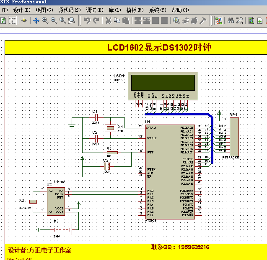Viewport: 267px width, 260px height.
Task: Click the zoom out magnifier
Action: point(54,20)
